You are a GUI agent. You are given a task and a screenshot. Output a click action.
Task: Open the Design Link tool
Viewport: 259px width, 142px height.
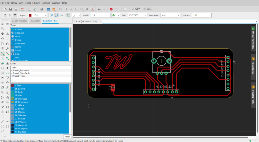(136, 9)
